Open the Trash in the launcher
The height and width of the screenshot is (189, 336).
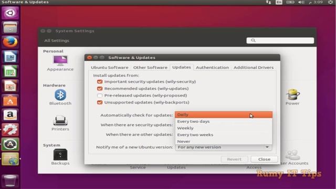coord(10,181)
